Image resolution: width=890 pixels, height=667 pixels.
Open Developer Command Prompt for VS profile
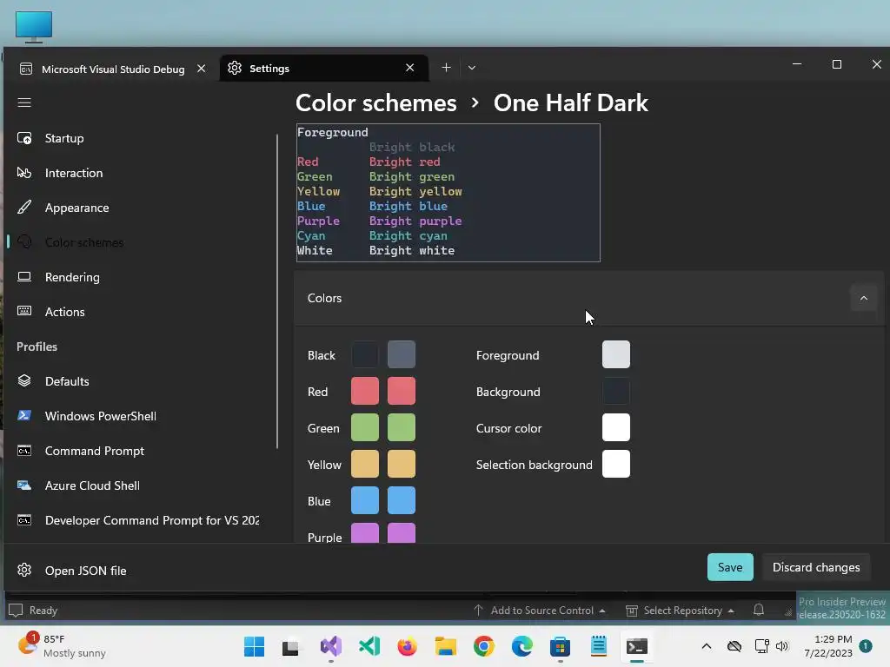[140, 520]
